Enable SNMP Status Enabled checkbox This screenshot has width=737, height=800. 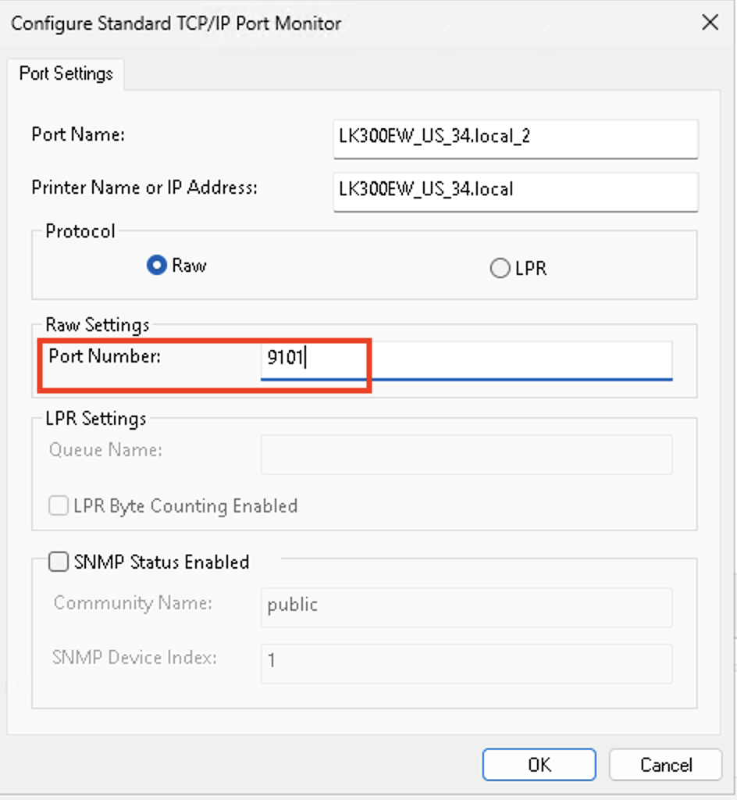click(58, 562)
